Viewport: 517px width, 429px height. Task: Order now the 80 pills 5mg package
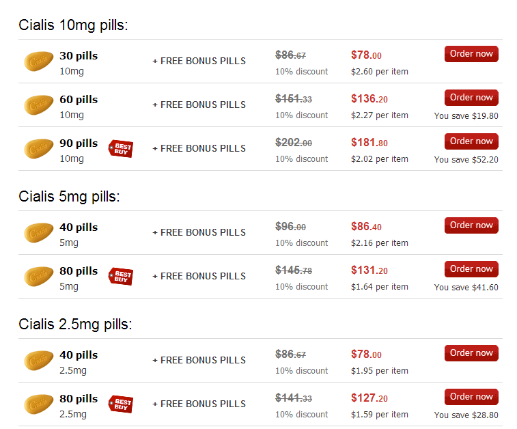point(471,269)
